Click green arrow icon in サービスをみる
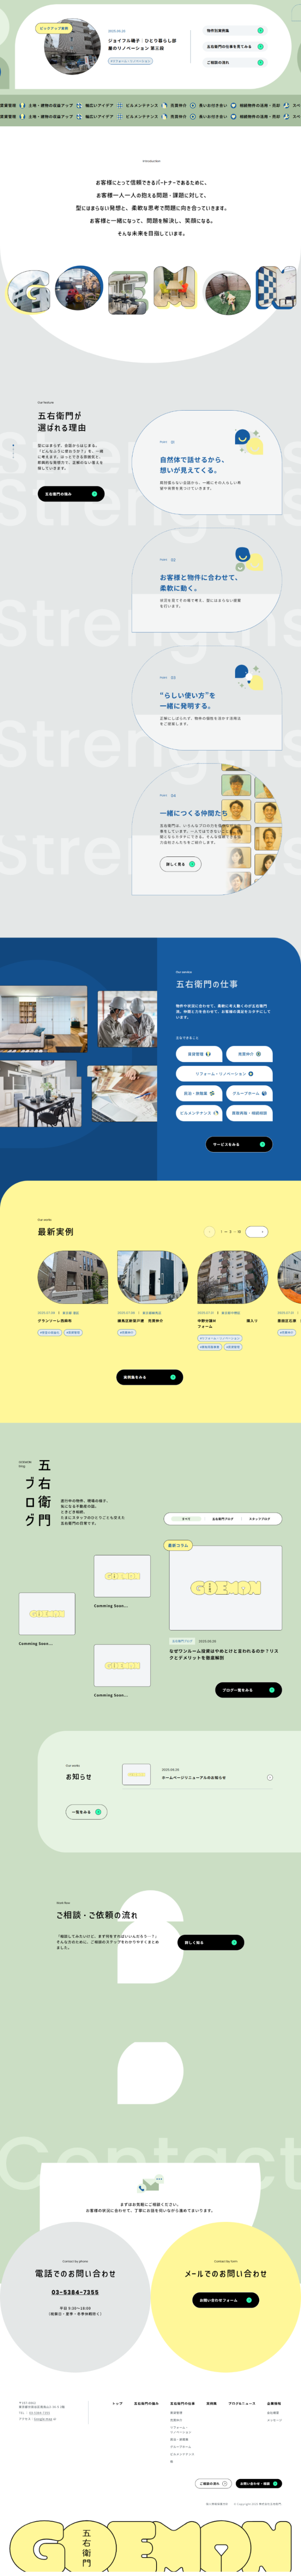Viewport: 301px width, 2576px height. (x=262, y=1144)
